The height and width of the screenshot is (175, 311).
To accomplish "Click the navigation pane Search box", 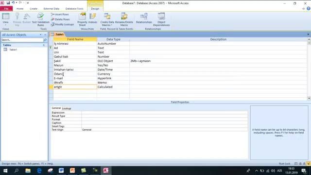I will [22, 40].
